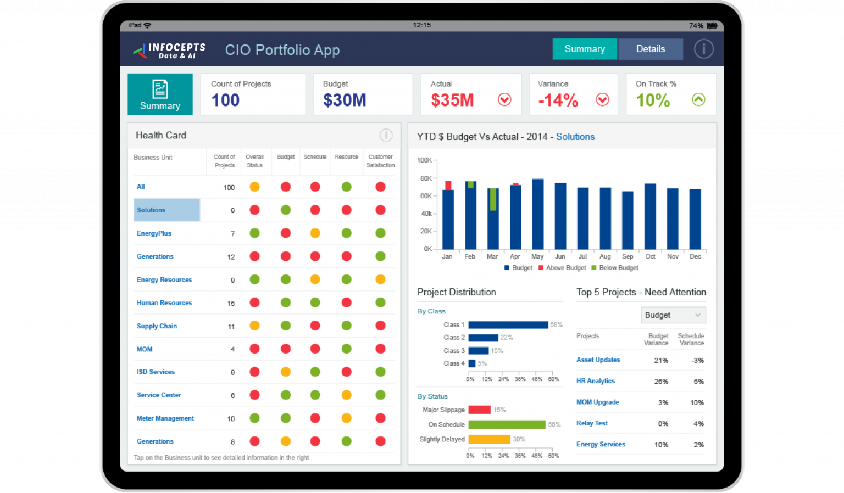Open the Health Card info icon
This screenshot has width=844, height=493.
click(386, 135)
